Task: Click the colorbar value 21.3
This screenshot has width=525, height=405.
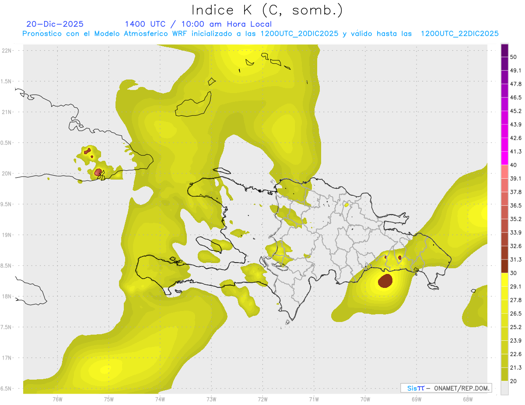Action: click(x=516, y=367)
